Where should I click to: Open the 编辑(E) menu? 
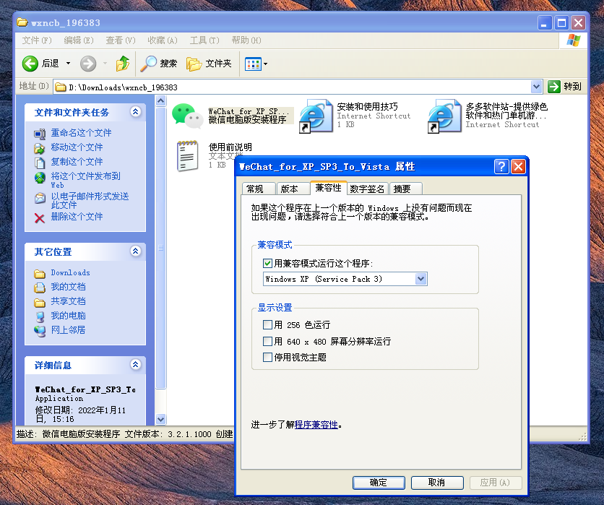[x=79, y=40]
